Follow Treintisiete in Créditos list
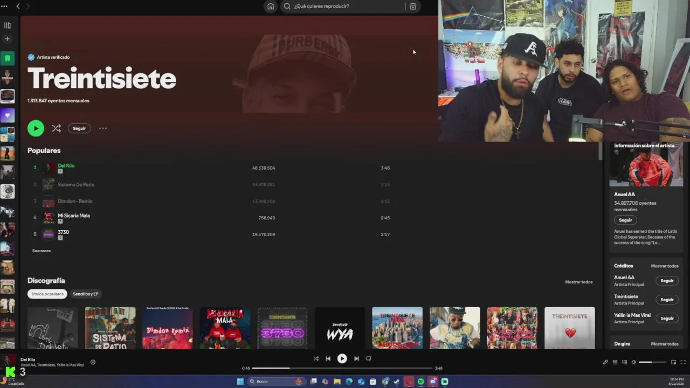 [x=667, y=300]
